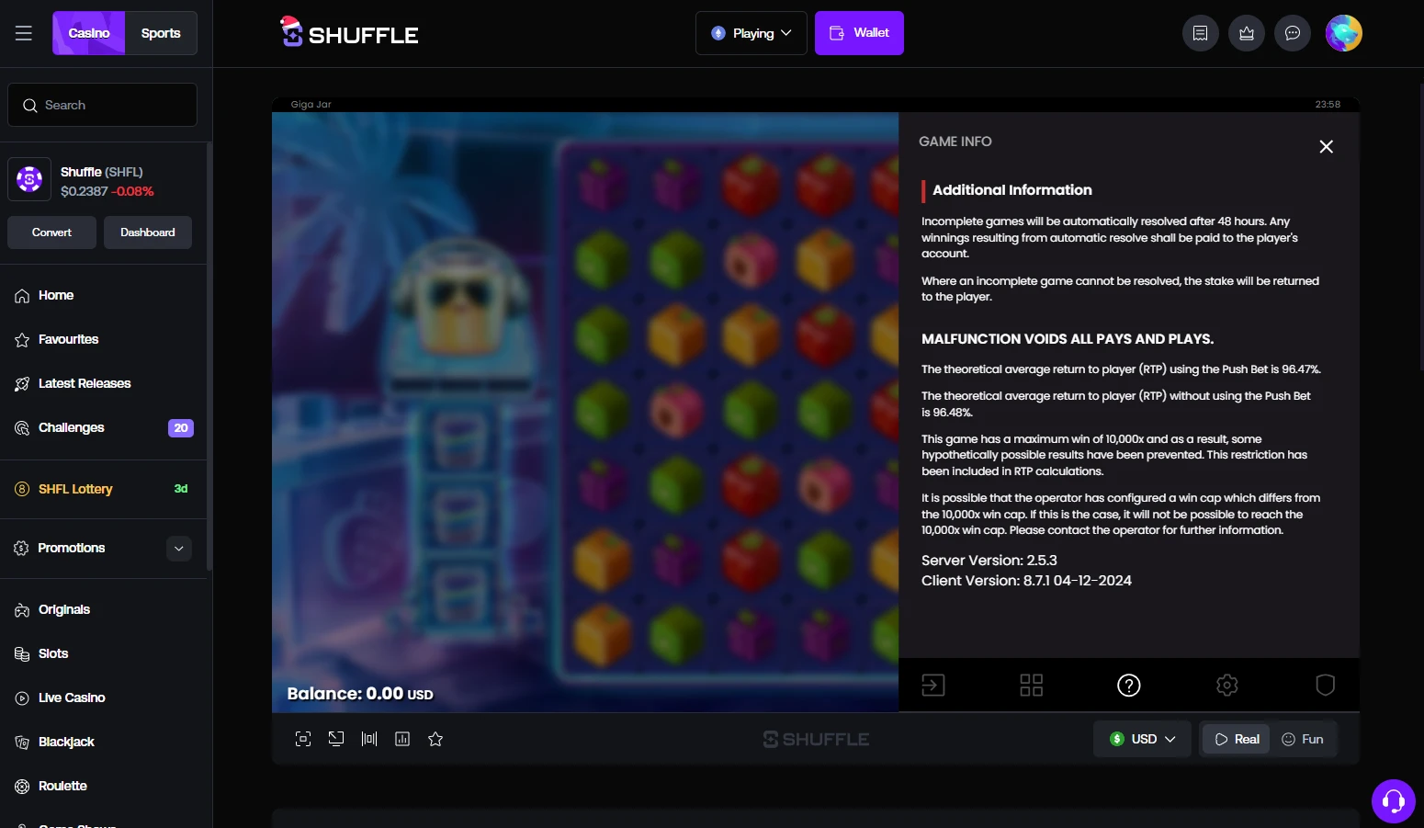Add Giga Jar to favourites star

[435, 739]
